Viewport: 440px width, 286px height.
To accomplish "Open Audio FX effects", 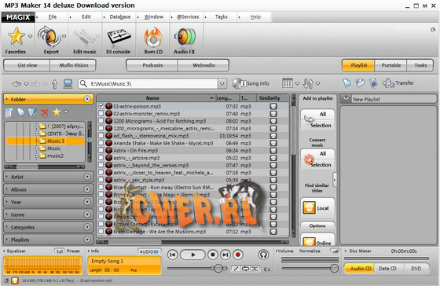I will tap(185, 39).
